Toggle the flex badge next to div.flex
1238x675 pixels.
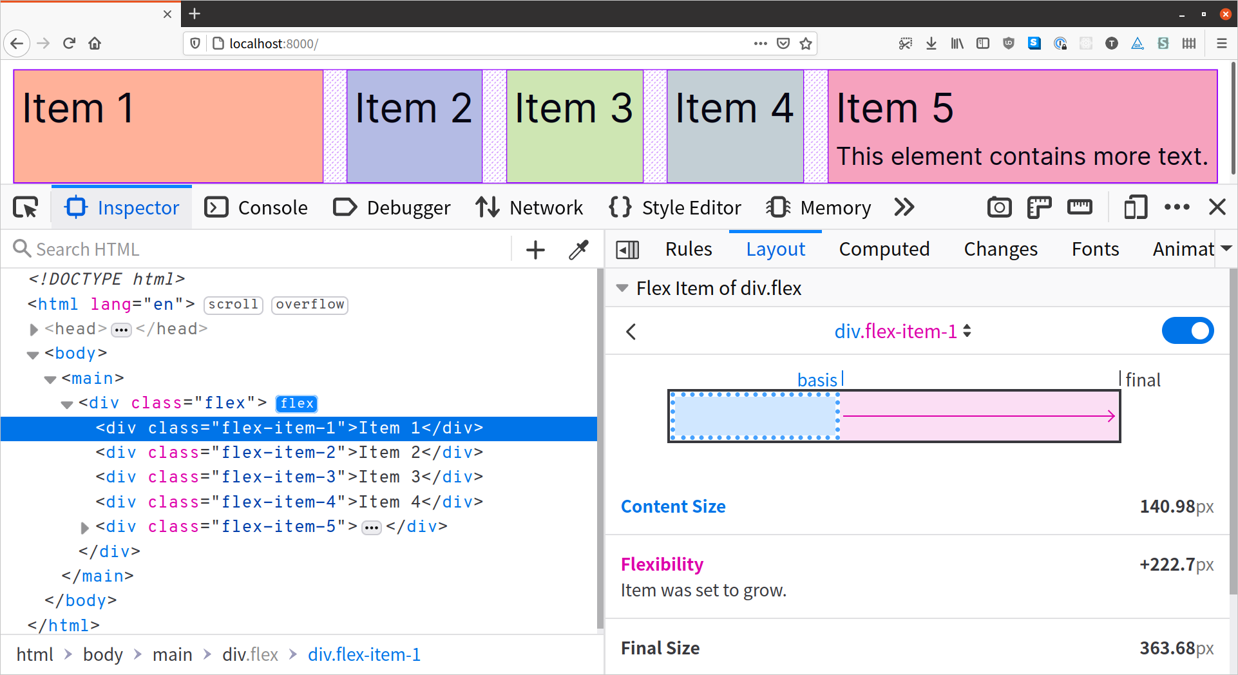click(296, 403)
